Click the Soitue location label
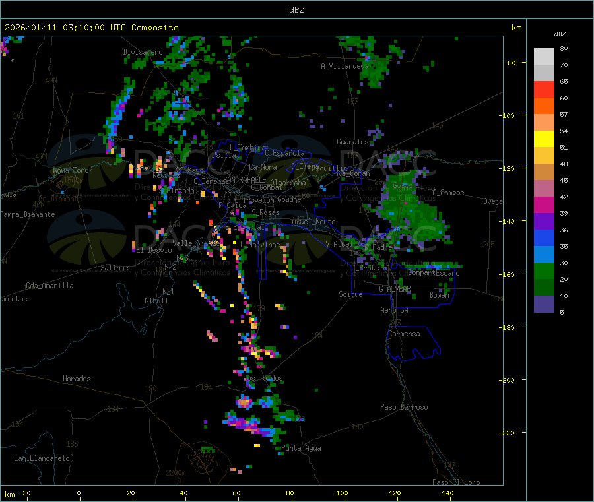Viewport: 594px width, 502px height. (350, 294)
